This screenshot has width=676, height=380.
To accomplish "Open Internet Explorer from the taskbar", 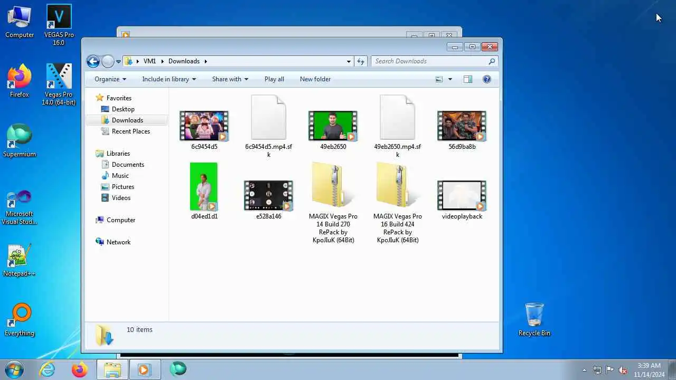I will pyautogui.click(x=48, y=369).
